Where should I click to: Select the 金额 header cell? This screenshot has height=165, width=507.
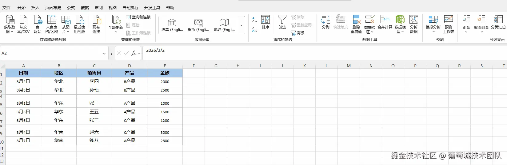tap(165, 73)
